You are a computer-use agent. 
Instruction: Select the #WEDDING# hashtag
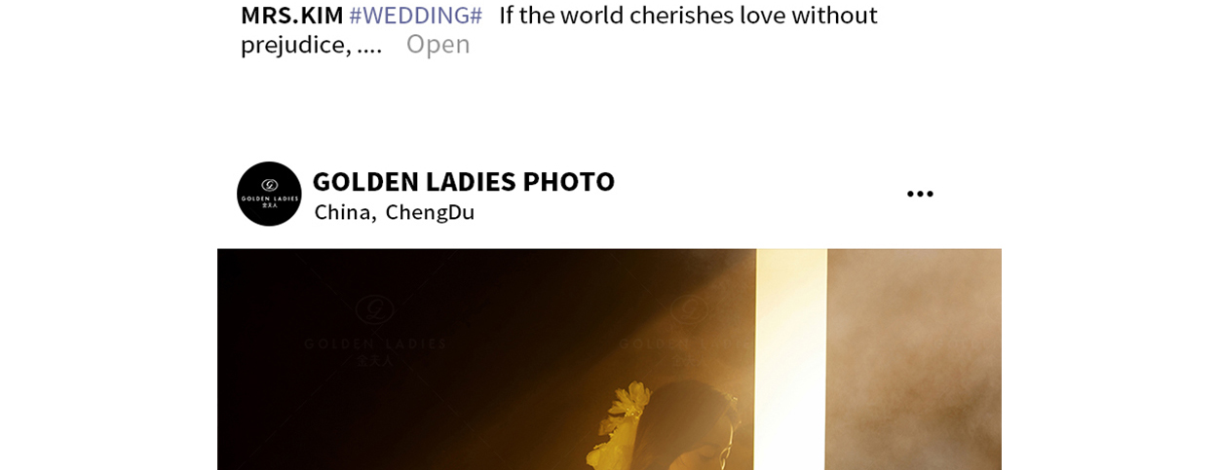pos(416,15)
